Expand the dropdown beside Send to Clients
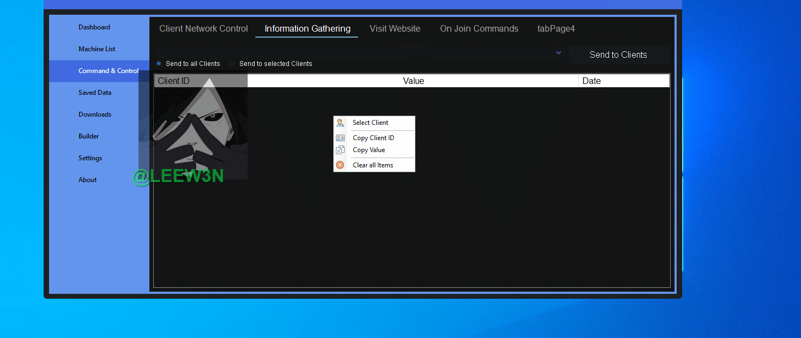Viewport: 801px width, 338px height. point(558,53)
